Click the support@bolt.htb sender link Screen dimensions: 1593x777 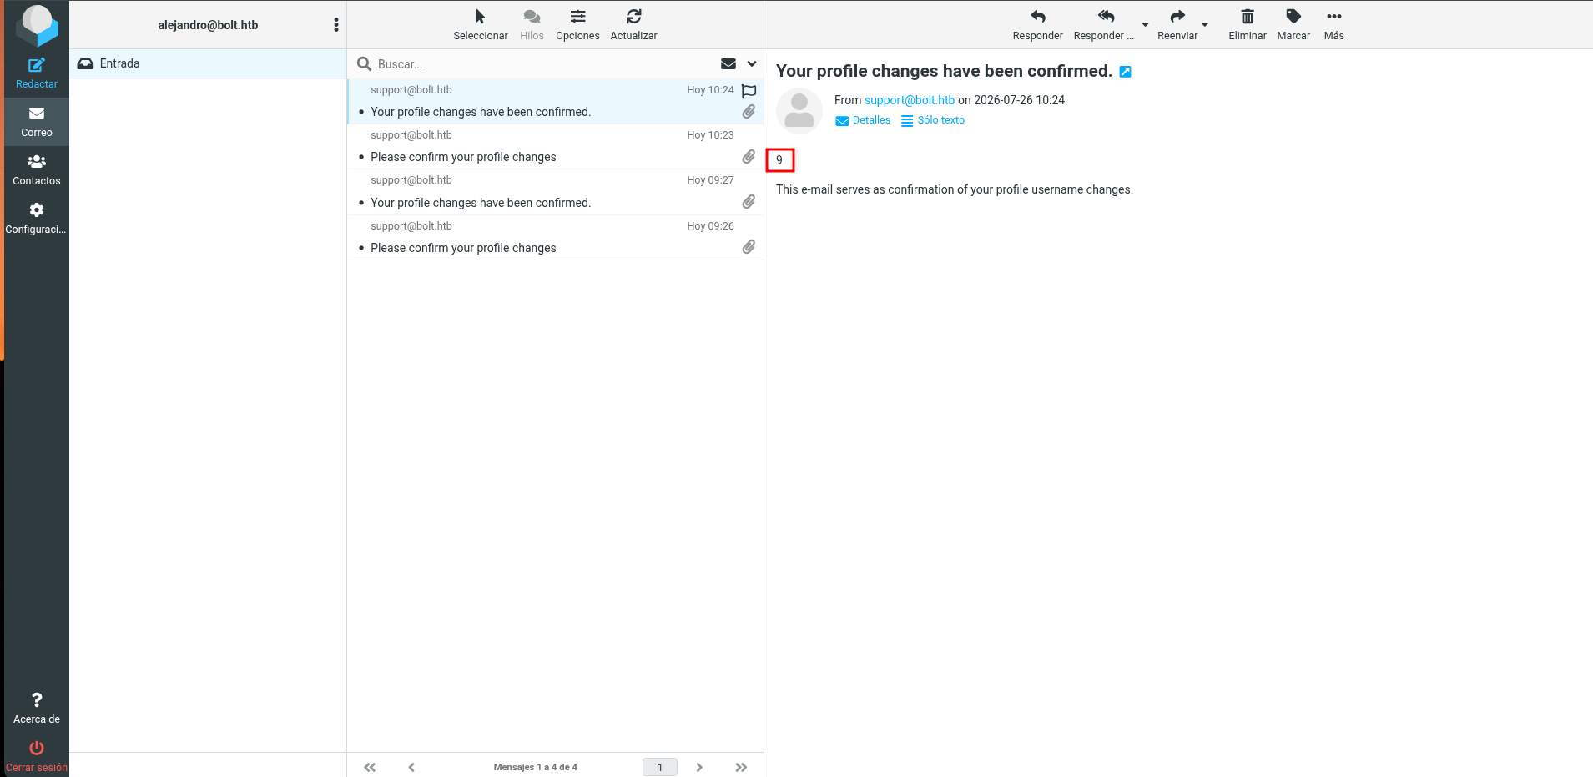[910, 100]
